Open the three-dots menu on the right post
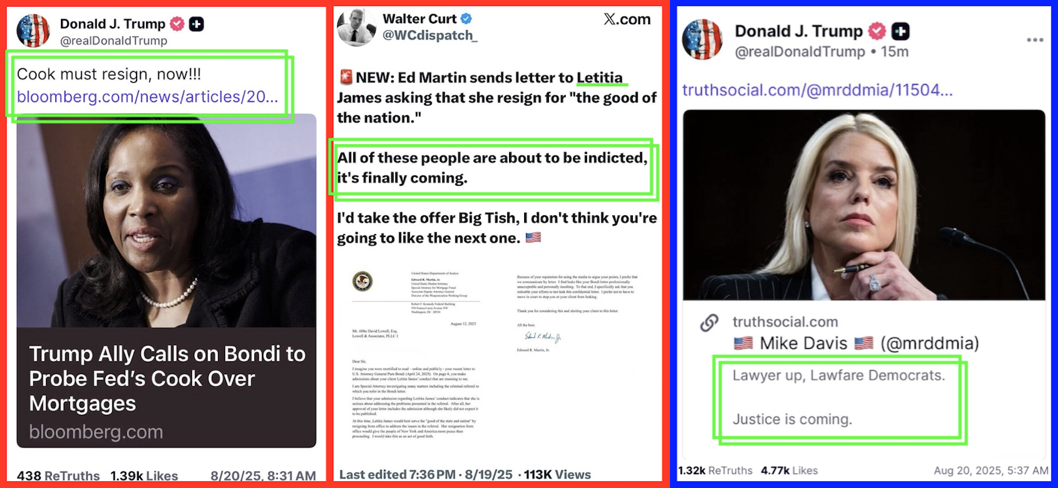The height and width of the screenshot is (488, 1058). (1034, 40)
